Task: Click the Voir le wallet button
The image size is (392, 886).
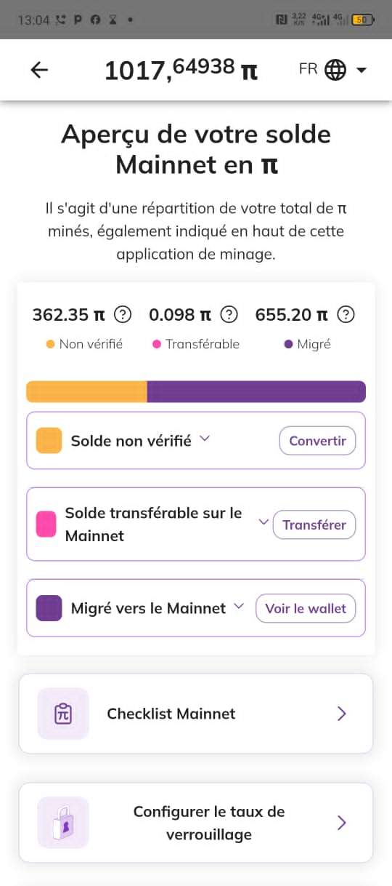Action: tap(306, 608)
